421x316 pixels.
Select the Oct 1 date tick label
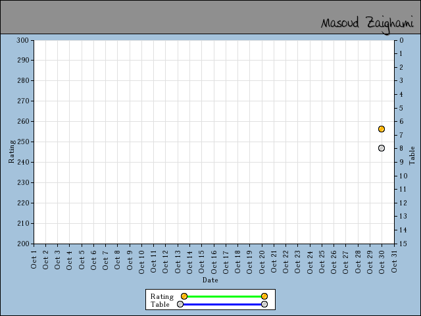(x=34, y=259)
